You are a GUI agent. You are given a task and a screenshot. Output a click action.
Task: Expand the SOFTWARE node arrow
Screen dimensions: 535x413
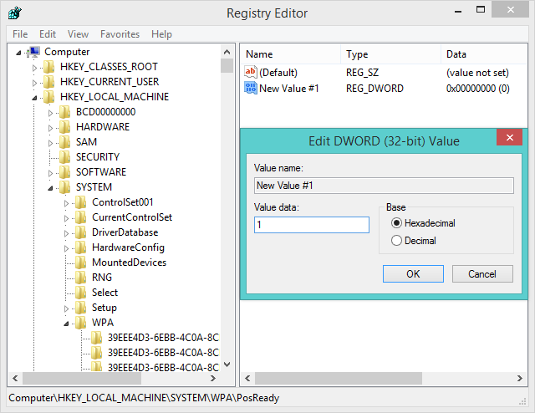[50, 173]
